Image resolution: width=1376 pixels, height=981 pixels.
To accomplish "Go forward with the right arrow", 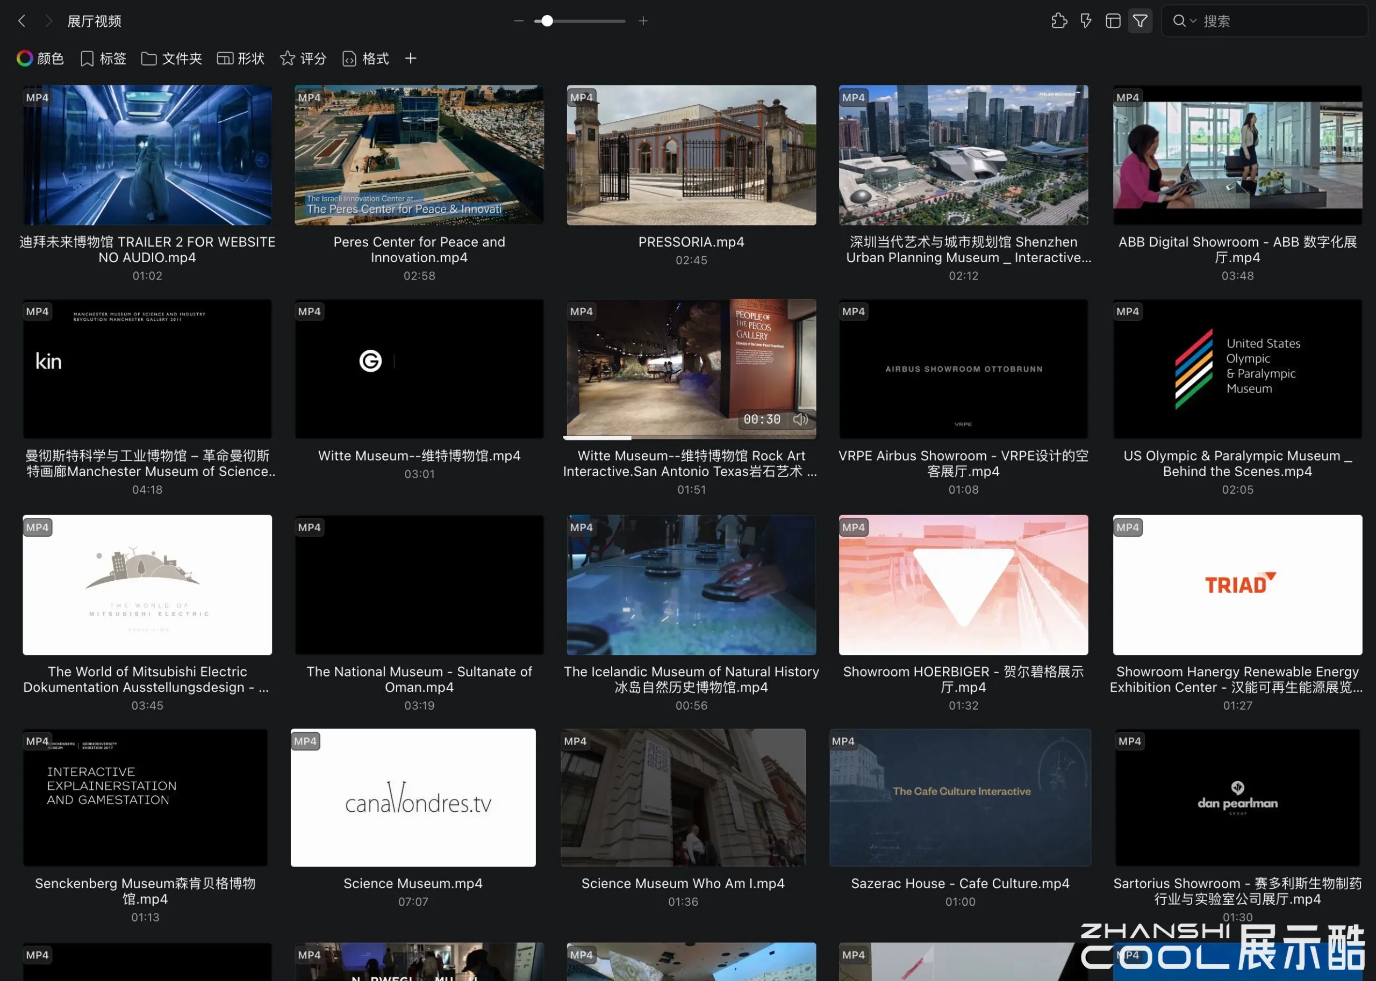I will click(x=49, y=21).
